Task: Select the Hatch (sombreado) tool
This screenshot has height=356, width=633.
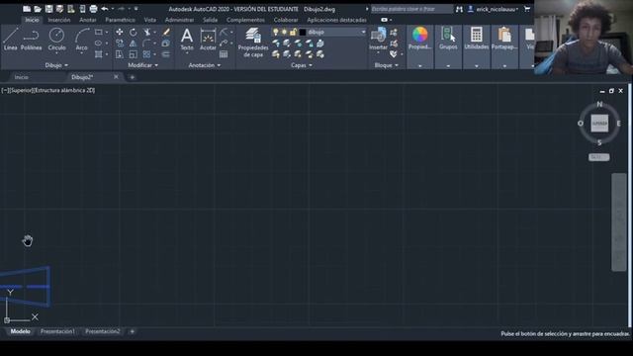Action: point(99,54)
